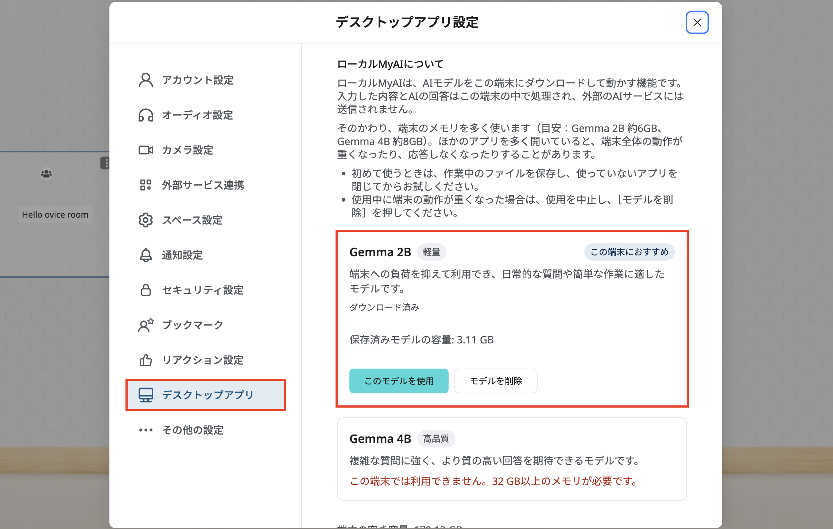The height and width of the screenshot is (529, 833).
Task: Click the その他の設定 three-dots icon
Action: click(x=146, y=430)
